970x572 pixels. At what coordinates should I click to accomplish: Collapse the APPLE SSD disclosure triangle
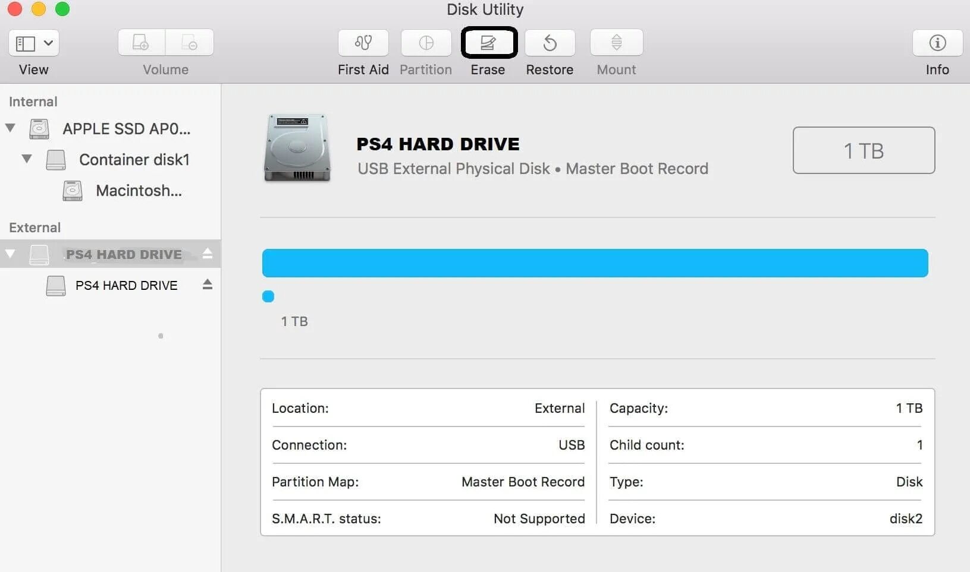coord(10,128)
